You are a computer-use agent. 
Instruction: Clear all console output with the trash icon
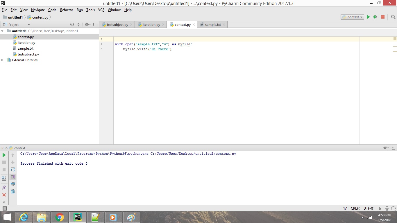pos(13,191)
